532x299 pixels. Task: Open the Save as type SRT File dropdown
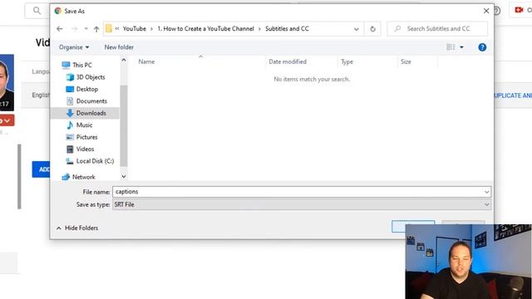tap(302, 204)
